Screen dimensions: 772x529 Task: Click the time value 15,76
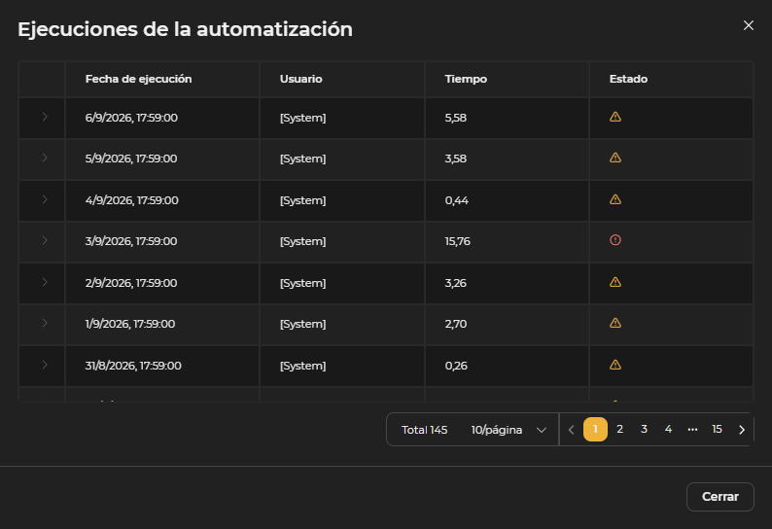[457, 241]
